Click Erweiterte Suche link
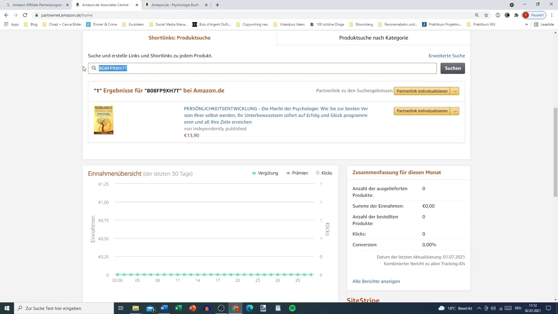The width and height of the screenshot is (558, 314). pos(447,56)
